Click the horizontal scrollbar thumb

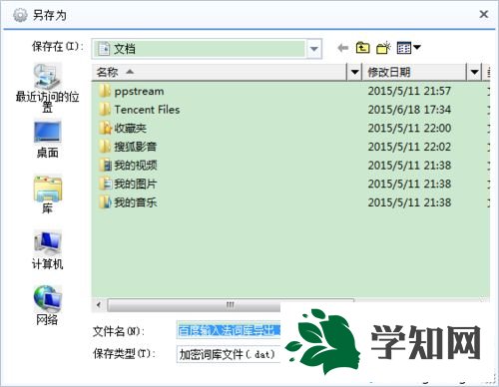[231, 304]
